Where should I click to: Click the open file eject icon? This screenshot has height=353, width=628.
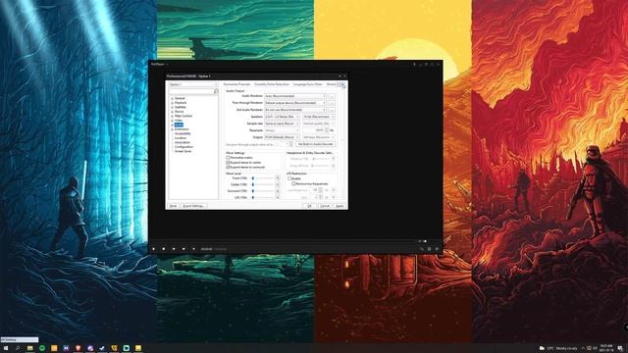coord(193,249)
